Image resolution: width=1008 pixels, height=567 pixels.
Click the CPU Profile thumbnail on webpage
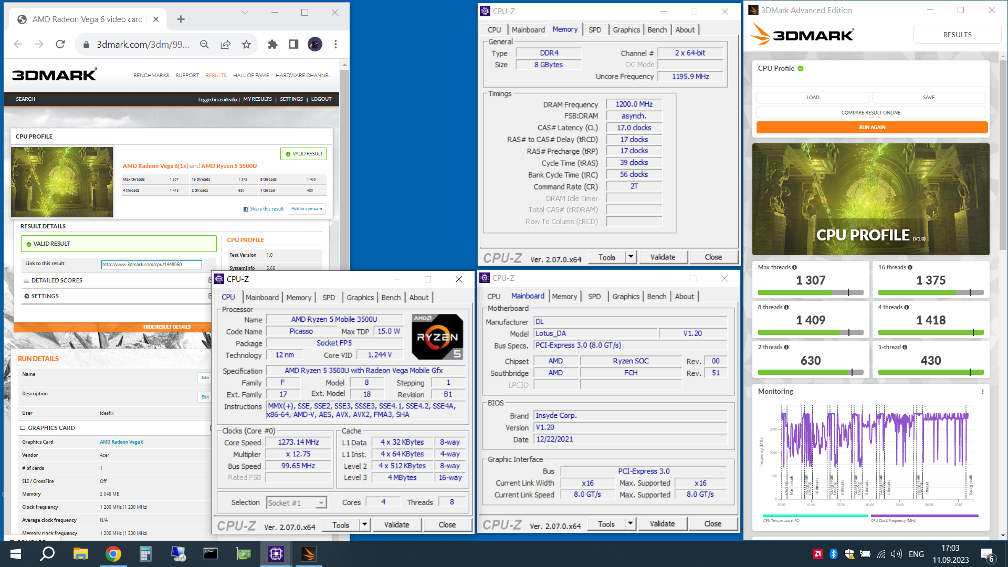point(62,182)
